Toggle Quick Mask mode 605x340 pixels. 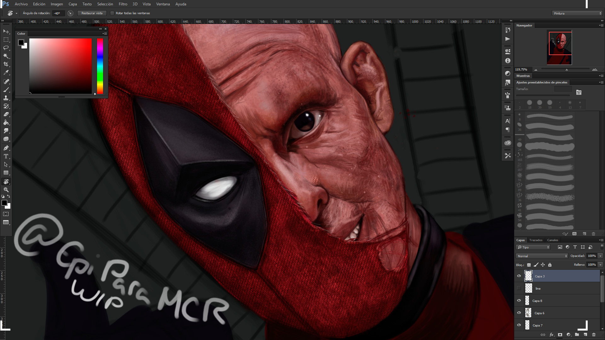pos(6,214)
